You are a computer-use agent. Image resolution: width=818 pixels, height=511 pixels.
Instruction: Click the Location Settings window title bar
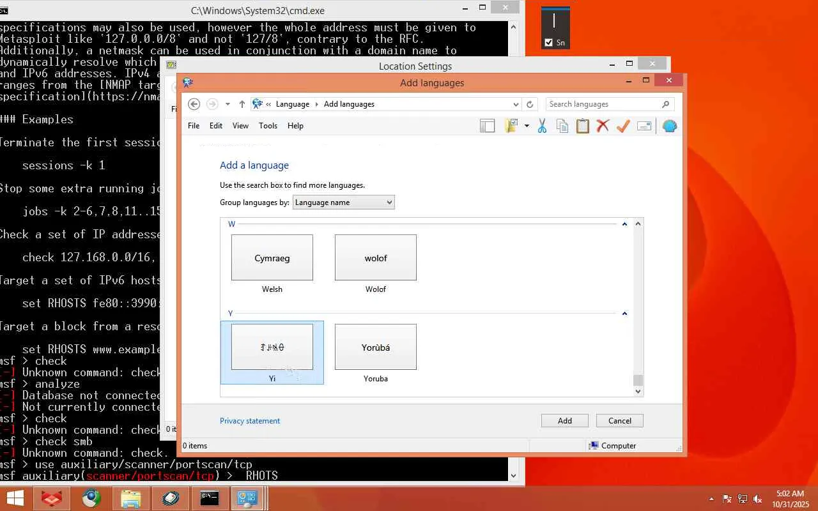[415, 66]
